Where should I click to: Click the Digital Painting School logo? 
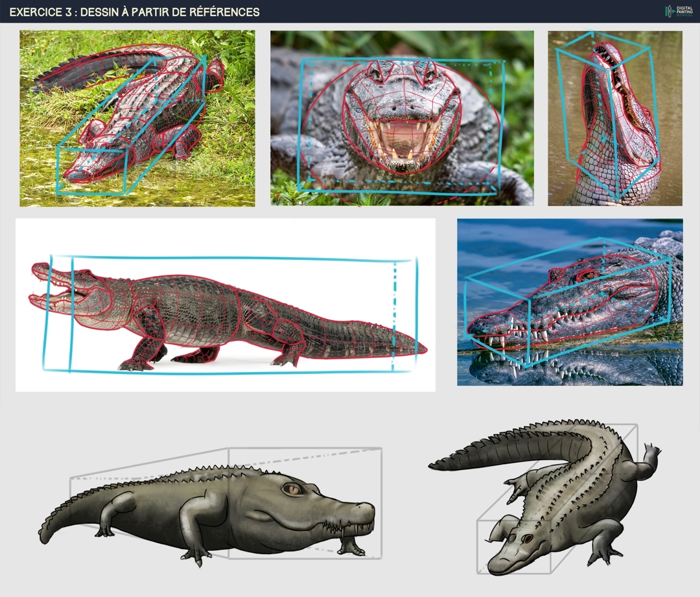pos(679,11)
